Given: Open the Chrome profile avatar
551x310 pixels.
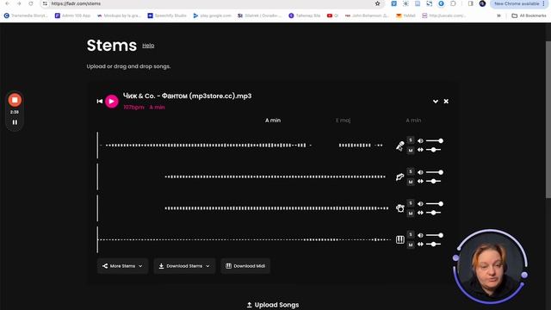Looking at the screenshot, I should click(x=482, y=3).
